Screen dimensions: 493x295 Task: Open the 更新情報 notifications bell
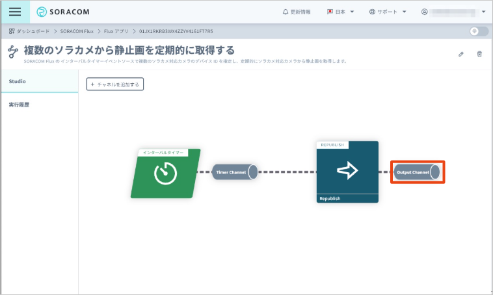(x=297, y=12)
